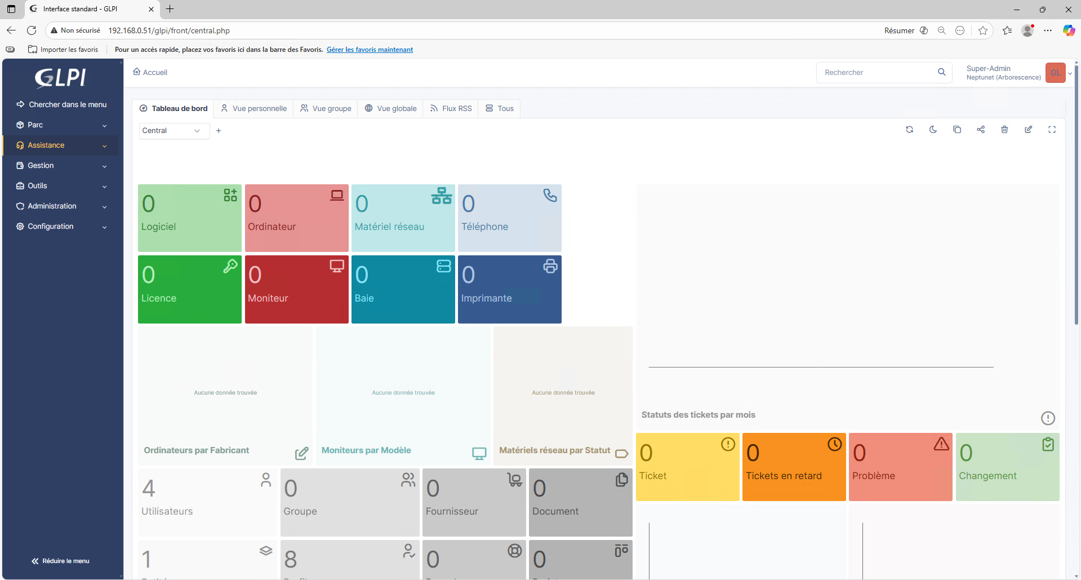Image resolution: width=1081 pixels, height=580 pixels.
Task: Expand the Parc menu
Action: point(61,125)
